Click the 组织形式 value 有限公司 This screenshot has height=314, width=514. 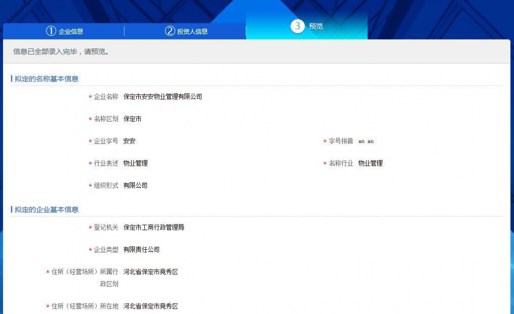click(x=135, y=185)
